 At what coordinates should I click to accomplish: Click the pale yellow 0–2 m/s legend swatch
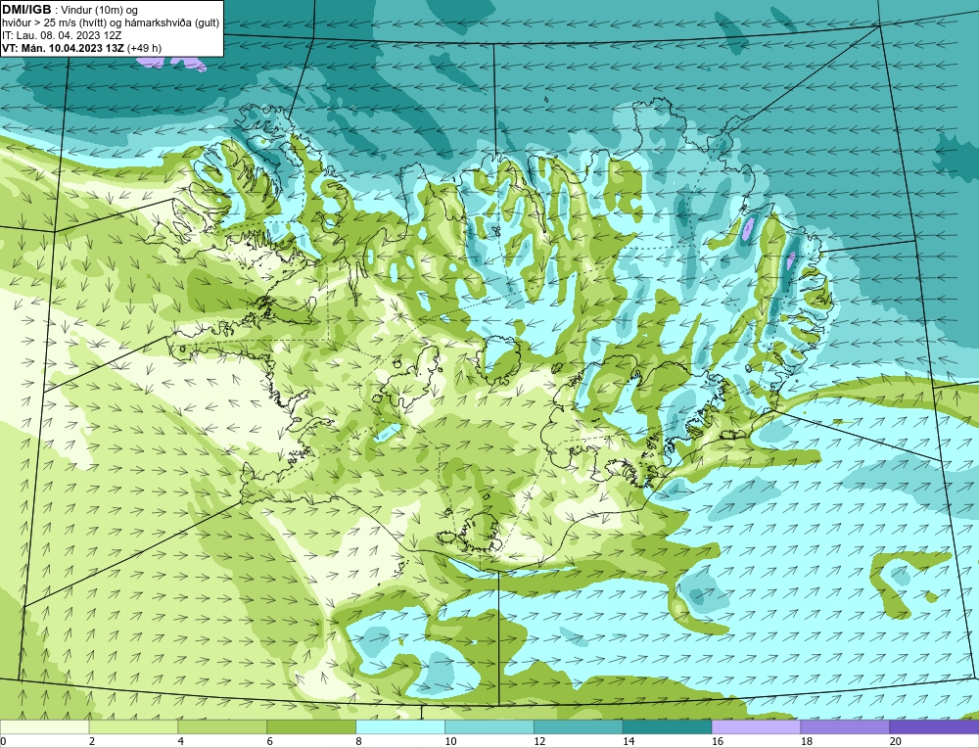(44, 726)
